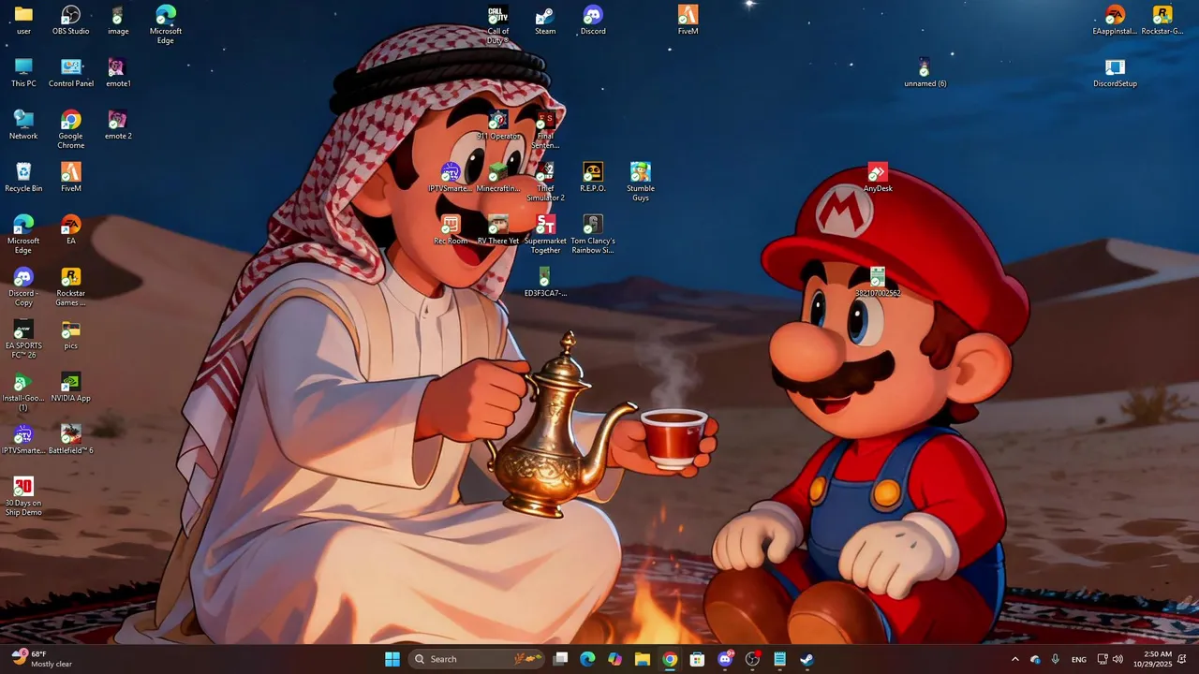1199x674 pixels.
Task: Open File Explorer from the taskbar
Action: (x=642, y=659)
